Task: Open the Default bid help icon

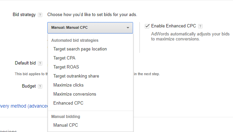Action: tap(40, 63)
